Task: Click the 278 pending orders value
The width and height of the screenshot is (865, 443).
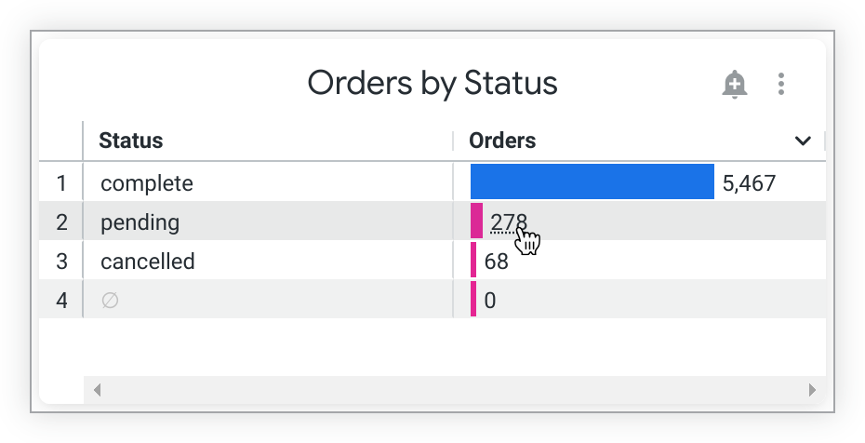Action: click(x=508, y=222)
